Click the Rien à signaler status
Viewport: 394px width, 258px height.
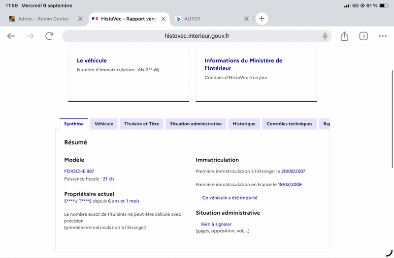(x=216, y=224)
